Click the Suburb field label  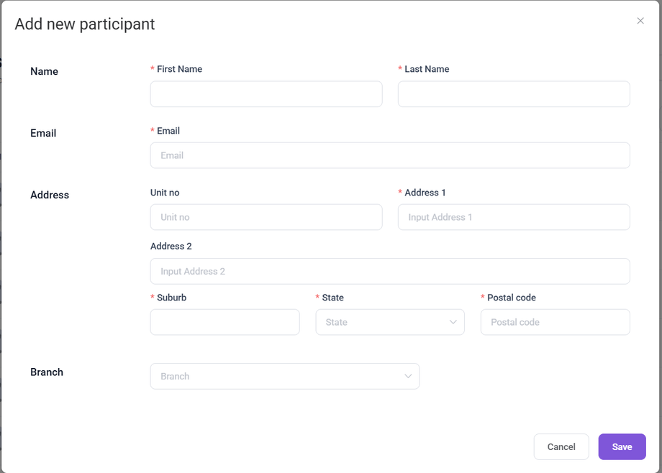[171, 298]
